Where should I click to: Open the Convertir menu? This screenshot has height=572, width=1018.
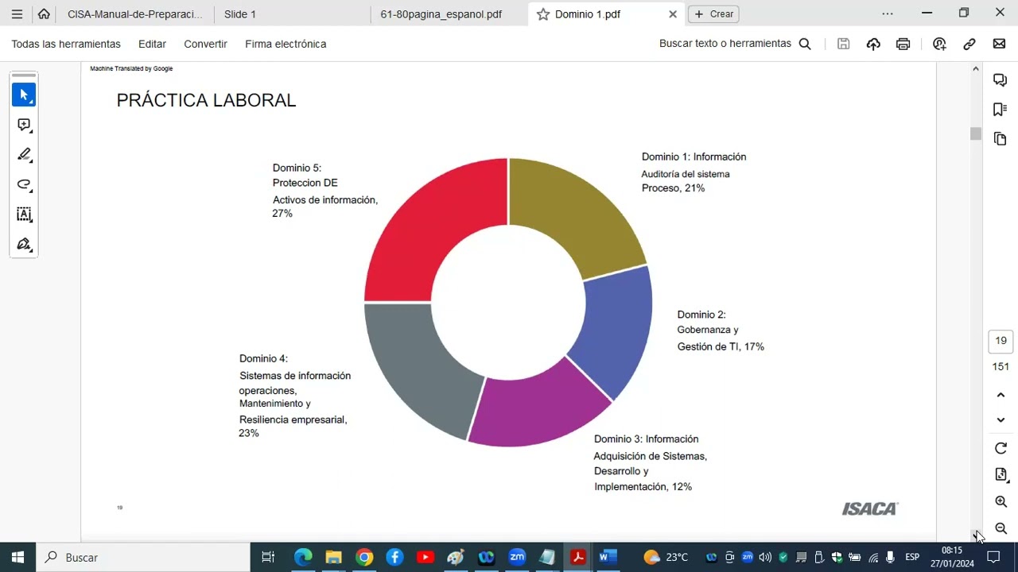(205, 44)
